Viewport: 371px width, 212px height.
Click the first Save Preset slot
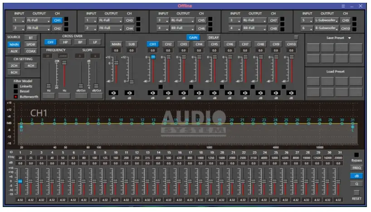(x=313, y=48)
